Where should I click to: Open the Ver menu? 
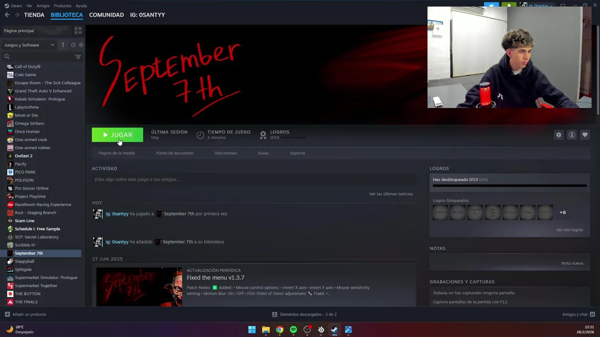[x=29, y=6]
